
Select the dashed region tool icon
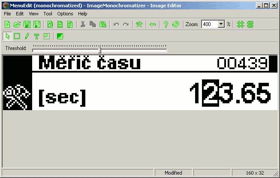pos(47,36)
